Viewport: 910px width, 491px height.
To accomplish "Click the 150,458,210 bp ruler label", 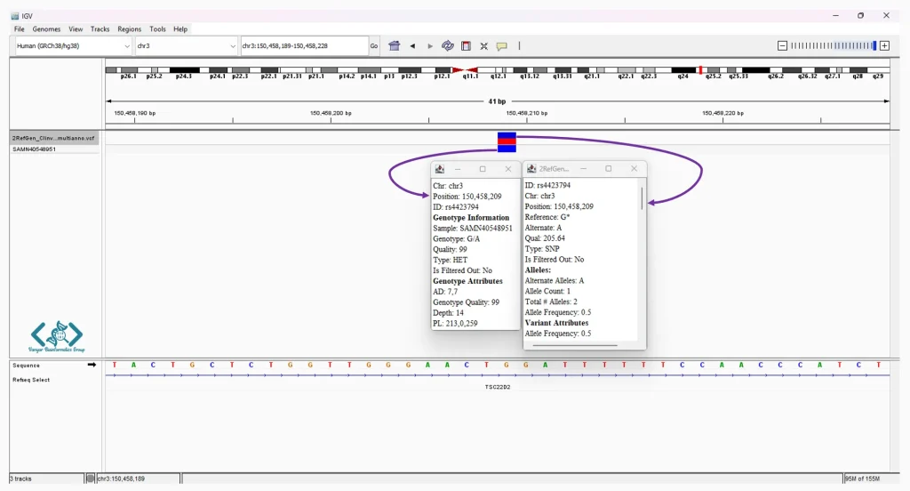I will (526, 113).
